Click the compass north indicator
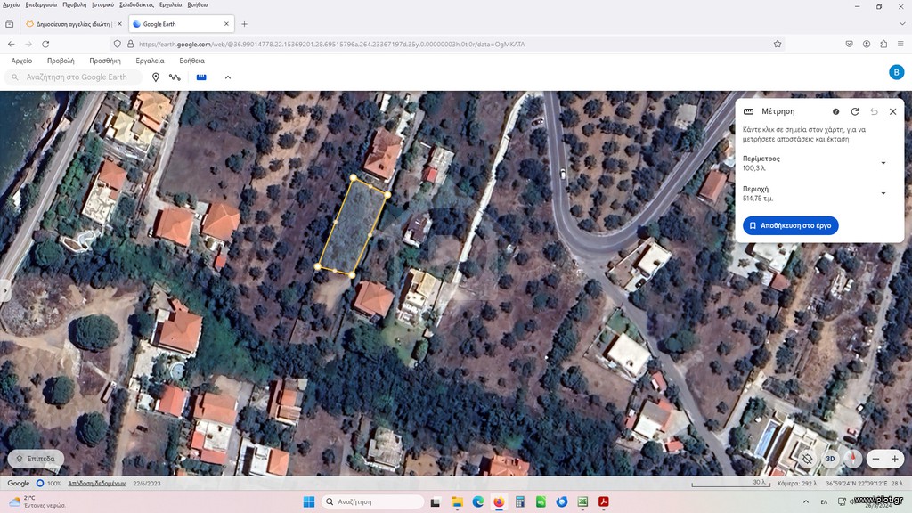The height and width of the screenshot is (513, 912). pos(852,459)
